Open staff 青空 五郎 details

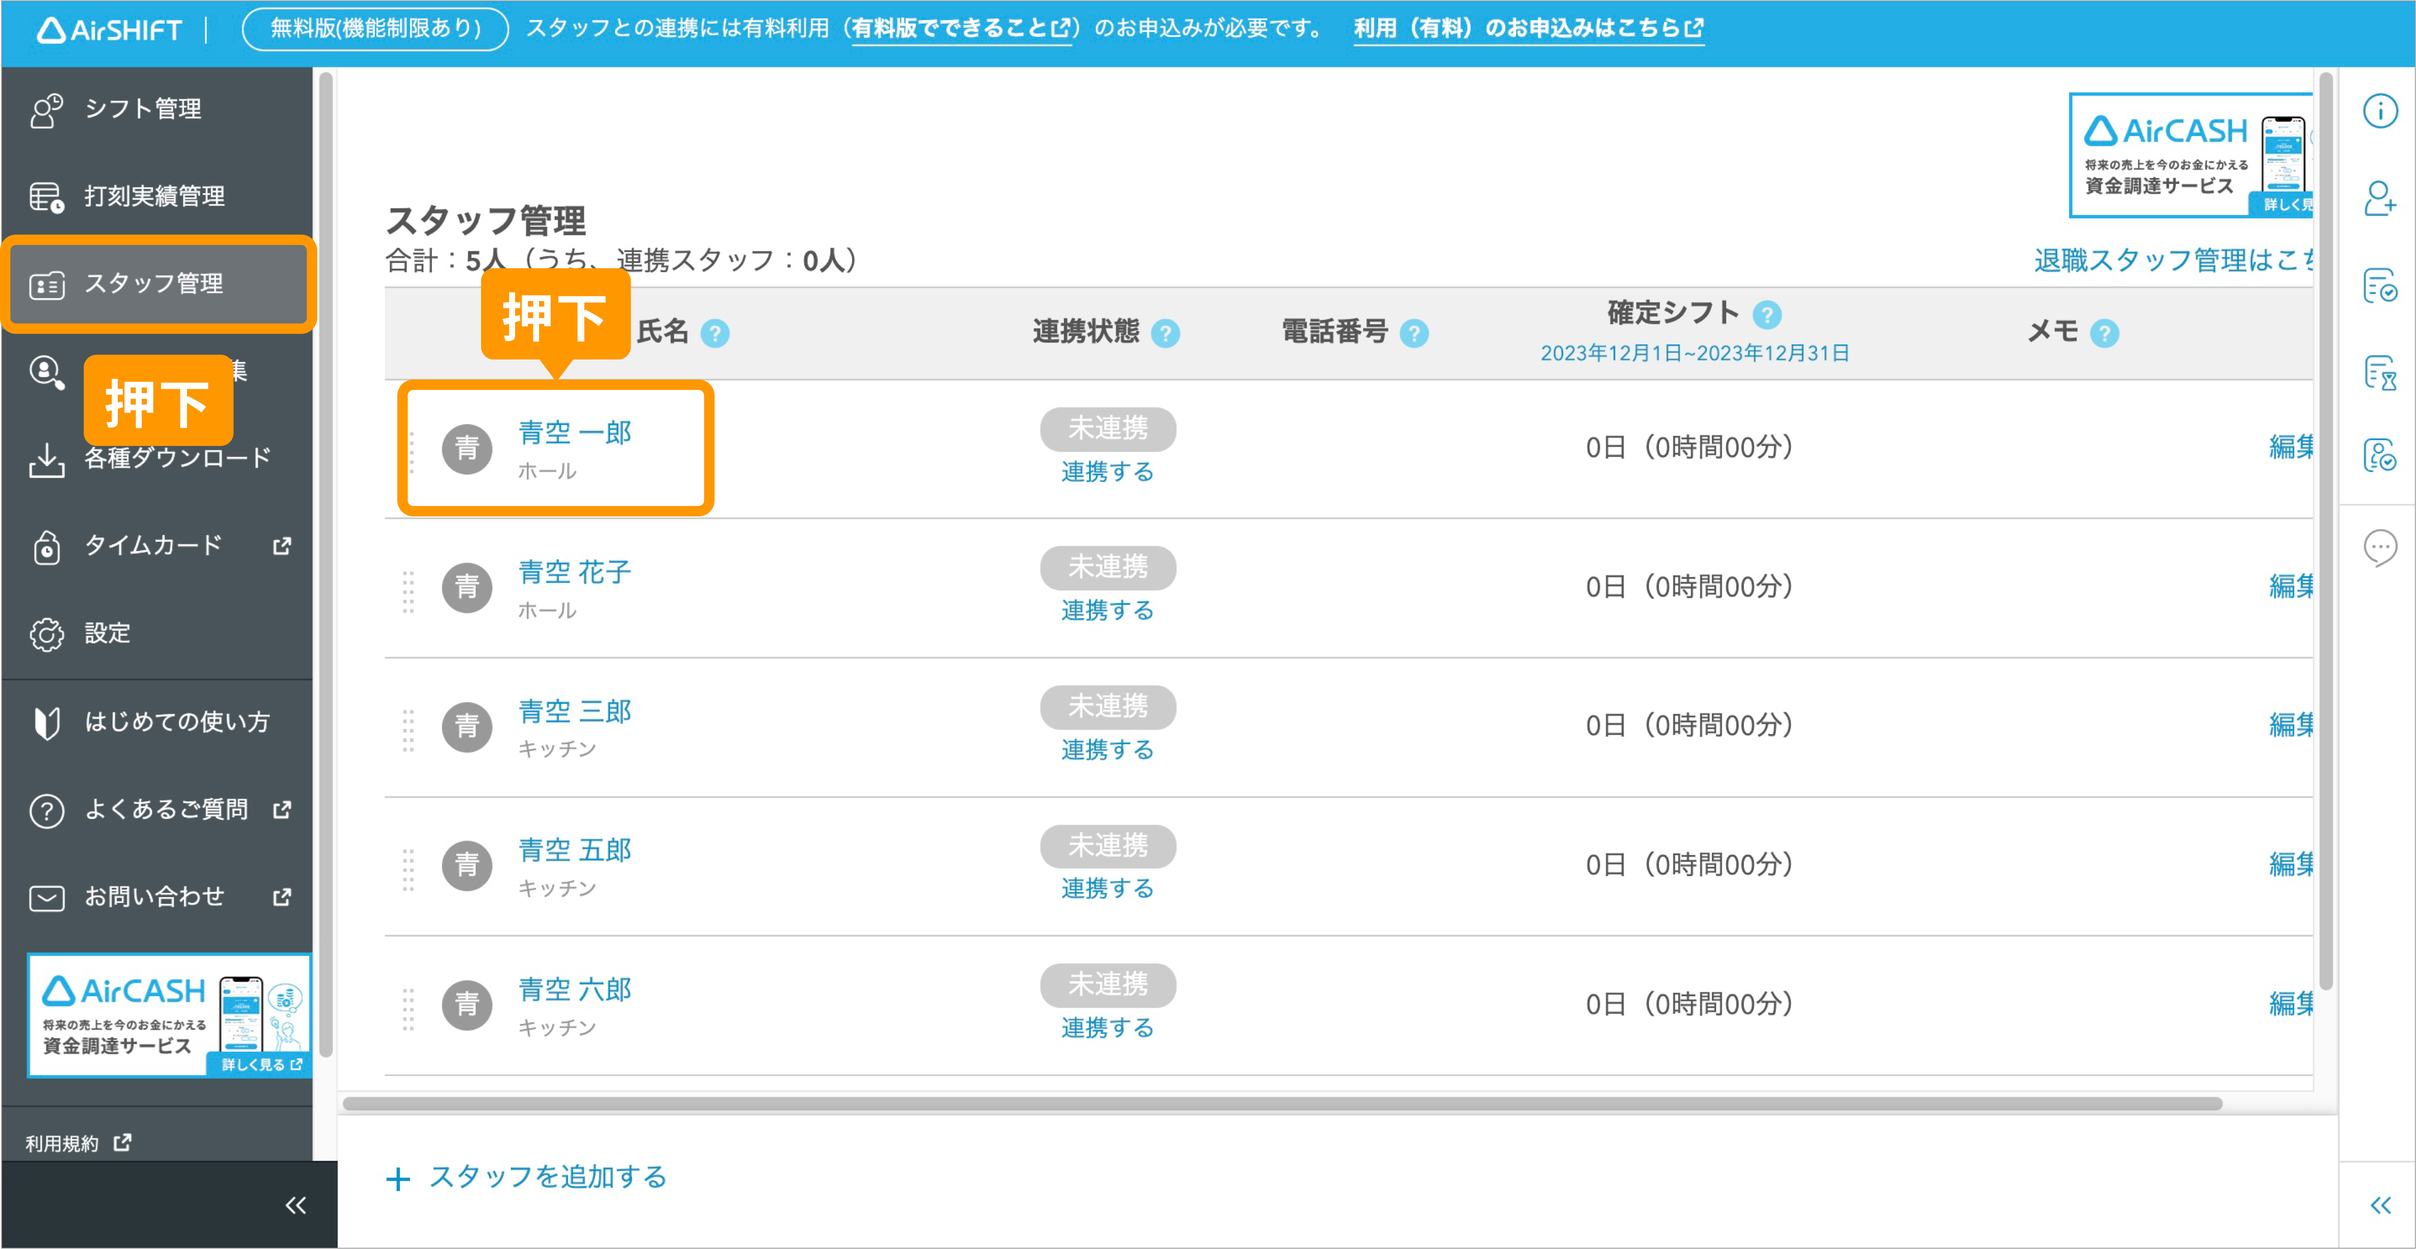coord(575,851)
